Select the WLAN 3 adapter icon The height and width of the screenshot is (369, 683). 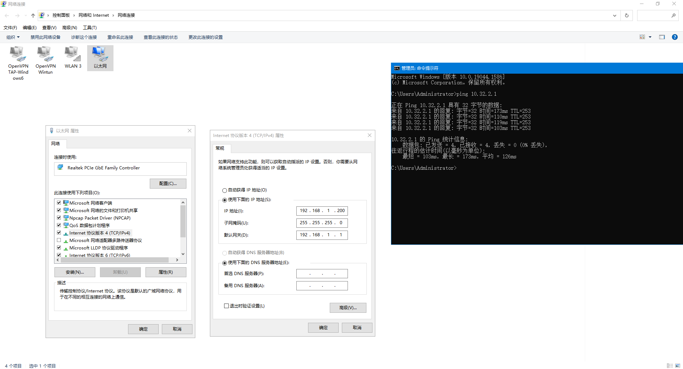click(x=73, y=54)
